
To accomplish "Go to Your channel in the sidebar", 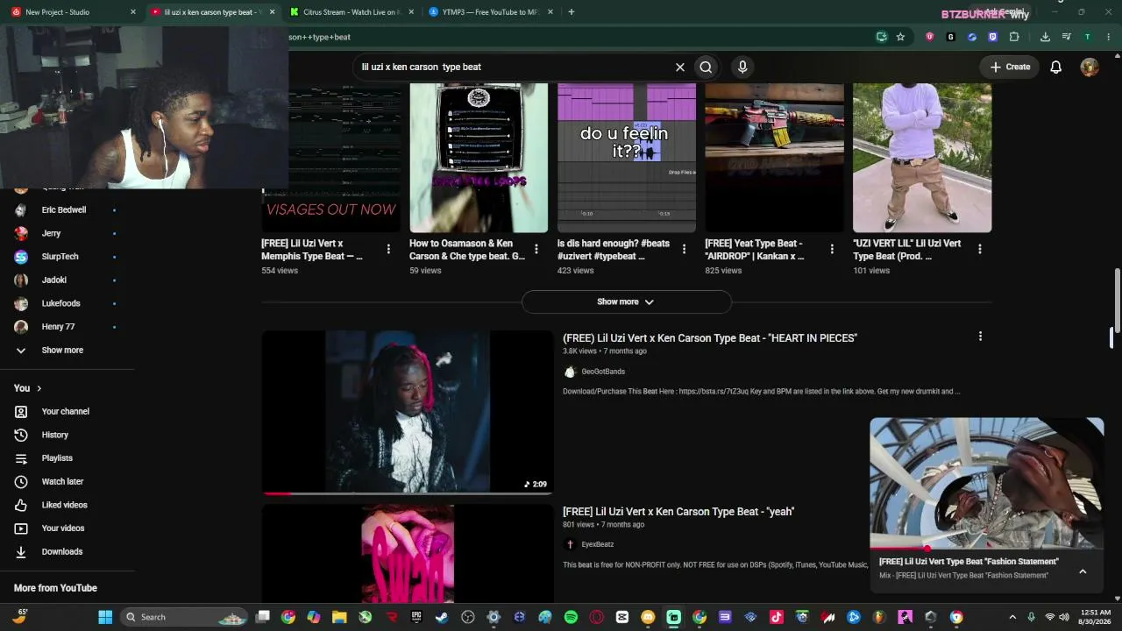I will pyautogui.click(x=66, y=412).
